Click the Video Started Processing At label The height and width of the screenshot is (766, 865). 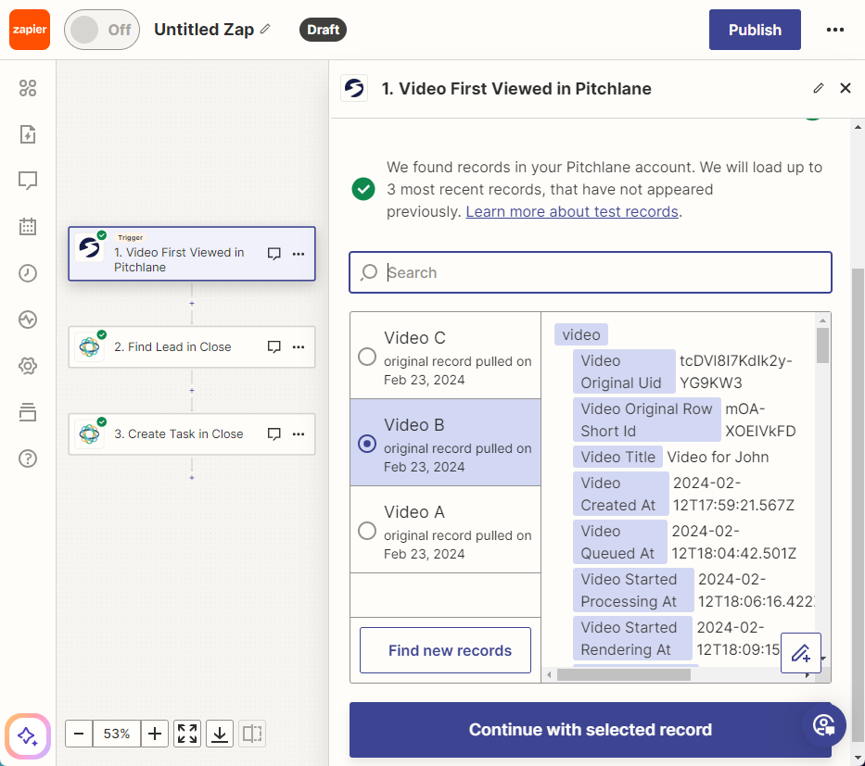point(633,590)
